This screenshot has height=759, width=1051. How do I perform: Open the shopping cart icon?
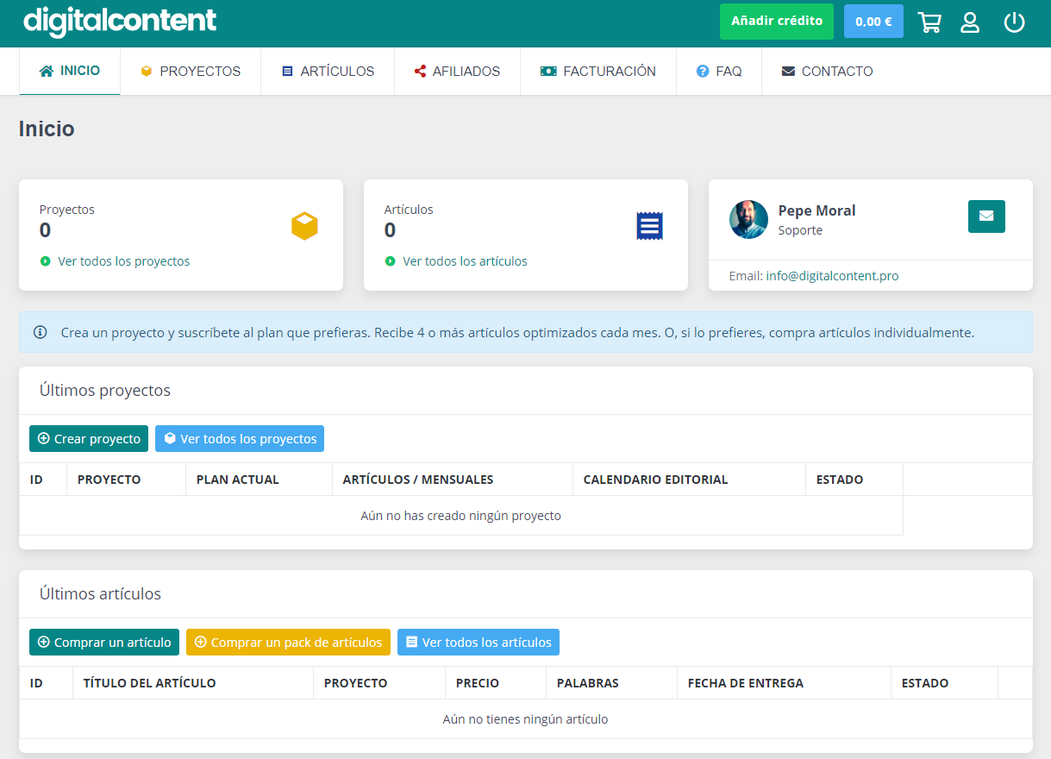pos(929,22)
